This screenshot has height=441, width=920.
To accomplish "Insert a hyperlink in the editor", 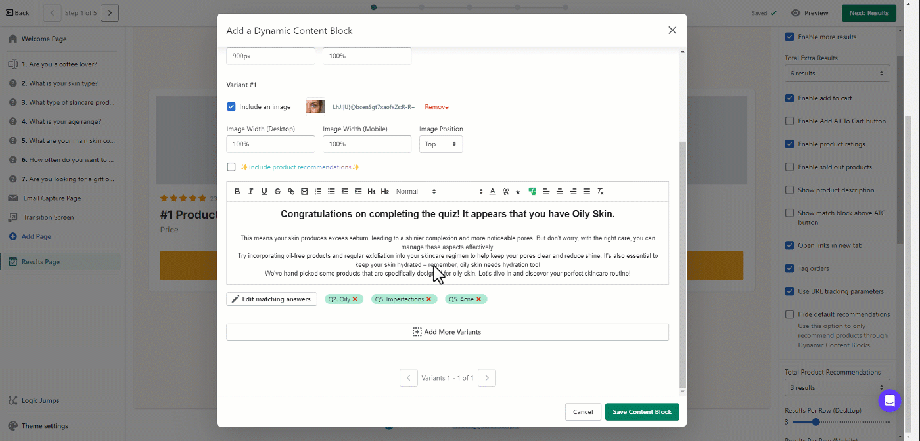I will 291,192.
